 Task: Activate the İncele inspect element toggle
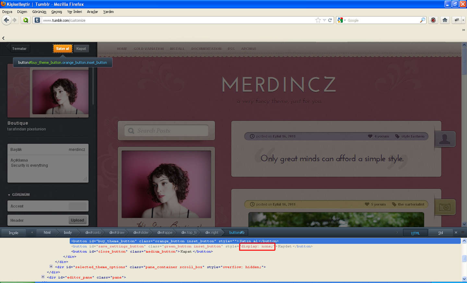(14, 233)
